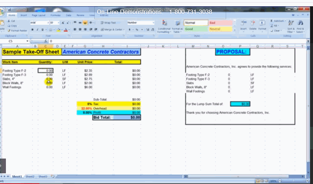Switch to the Formulas ribbon tab
The image size is (313, 184).
56,15
